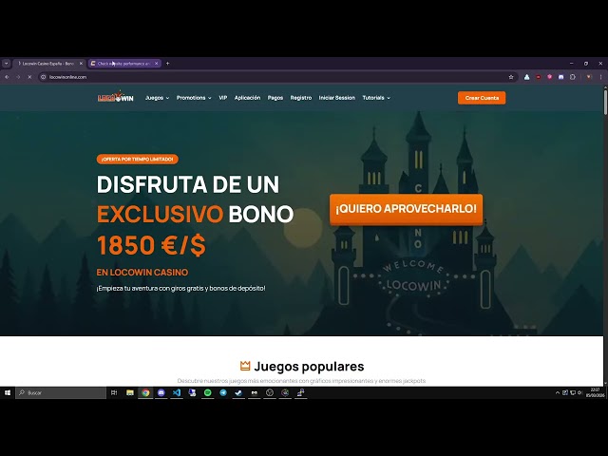
Task: Open the Windows Start menu
Action: pos(8,392)
